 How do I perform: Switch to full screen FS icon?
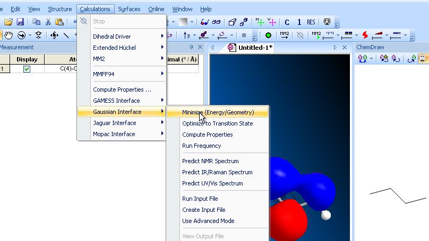coord(327,22)
